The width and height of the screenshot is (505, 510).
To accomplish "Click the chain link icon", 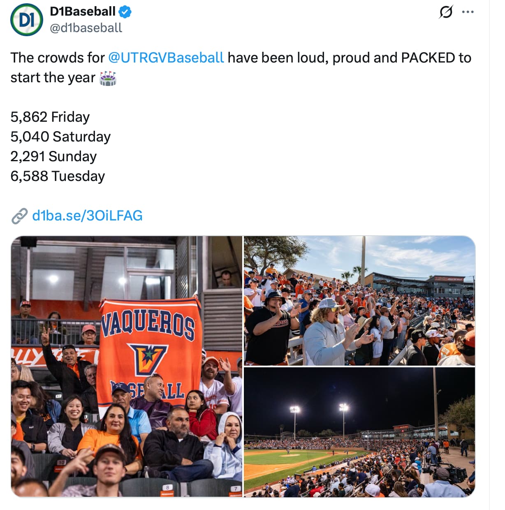I will [x=19, y=216].
